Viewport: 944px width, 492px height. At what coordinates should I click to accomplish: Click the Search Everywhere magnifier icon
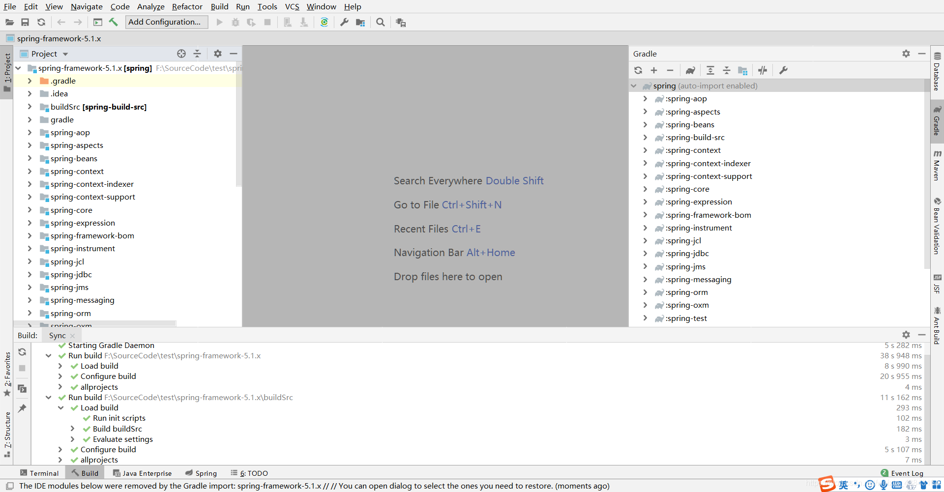tap(381, 22)
